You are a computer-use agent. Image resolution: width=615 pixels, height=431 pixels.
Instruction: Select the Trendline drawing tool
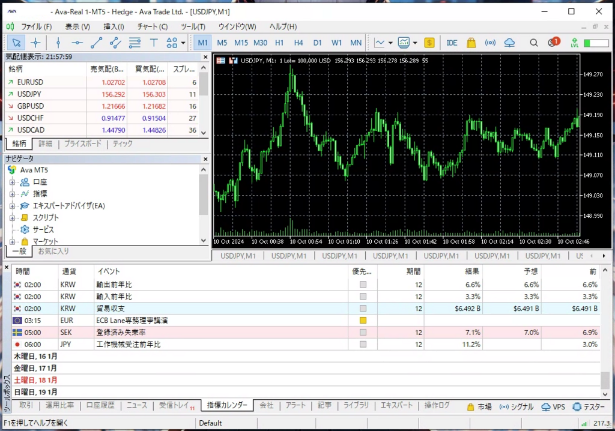[95, 43]
